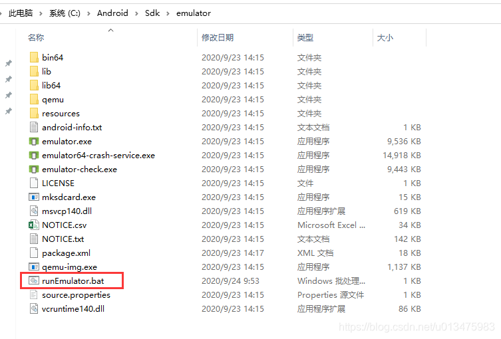Expand the chevron after Android breadcrumb

[136, 13]
